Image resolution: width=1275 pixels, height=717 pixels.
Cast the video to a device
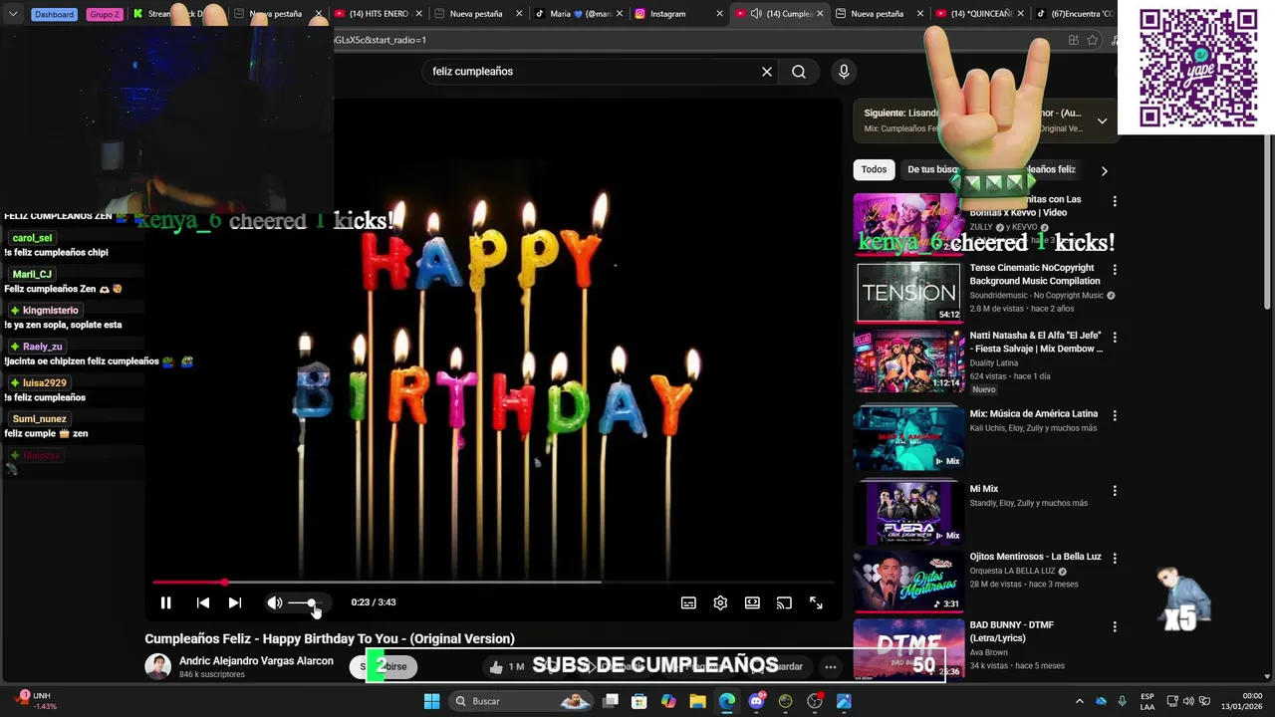784,602
